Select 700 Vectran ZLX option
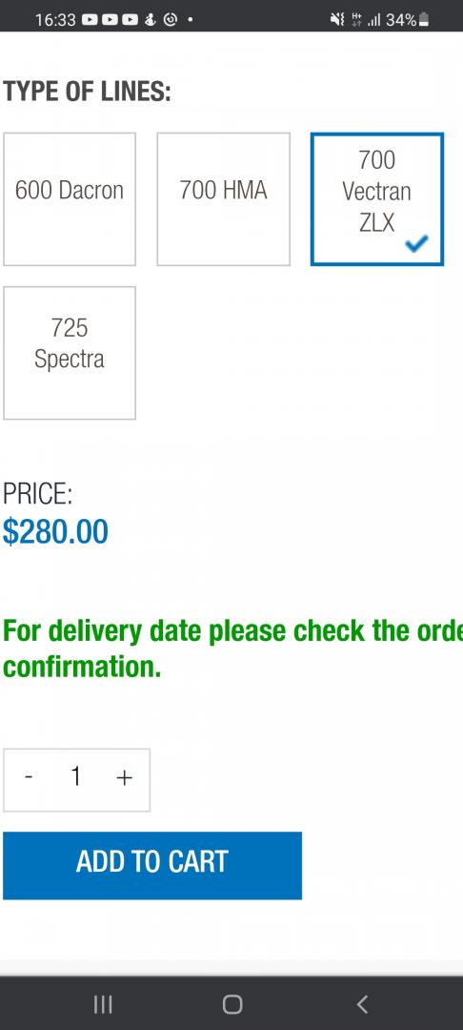Viewport: 463px width, 1030px height. (x=377, y=199)
